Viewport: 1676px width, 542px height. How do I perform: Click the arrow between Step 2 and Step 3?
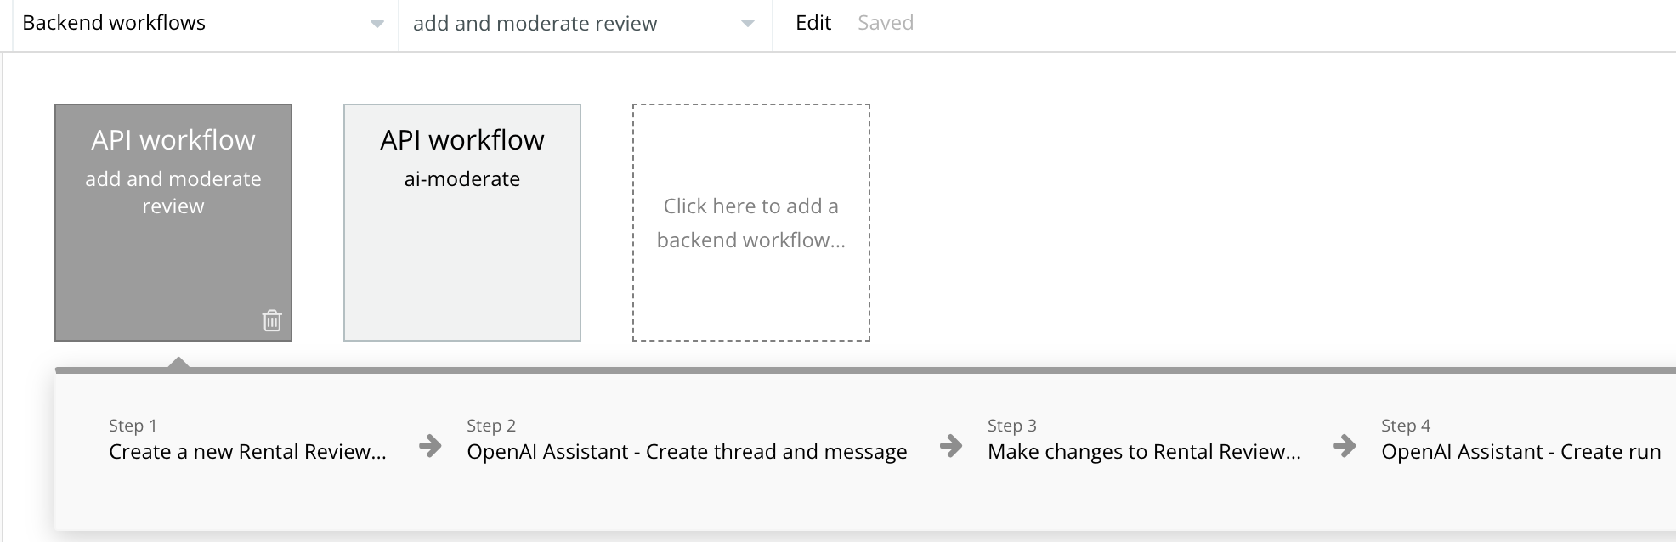point(951,445)
